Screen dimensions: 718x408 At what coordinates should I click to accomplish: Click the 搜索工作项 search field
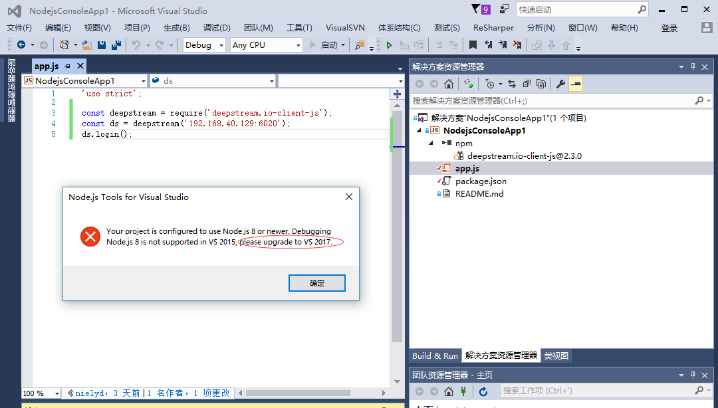pos(606,391)
